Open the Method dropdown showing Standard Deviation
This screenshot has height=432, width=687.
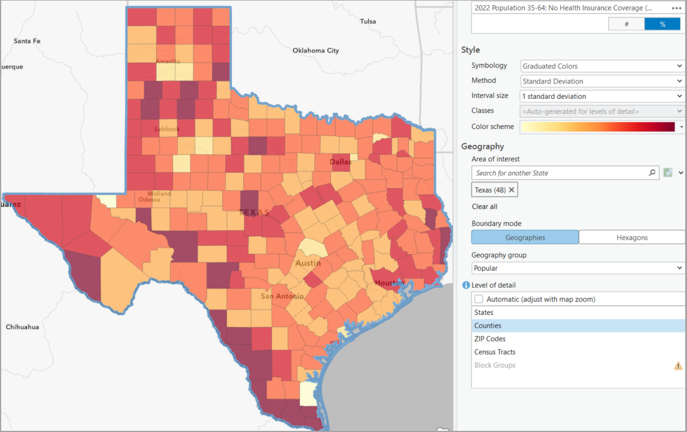[x=601, y=81]
